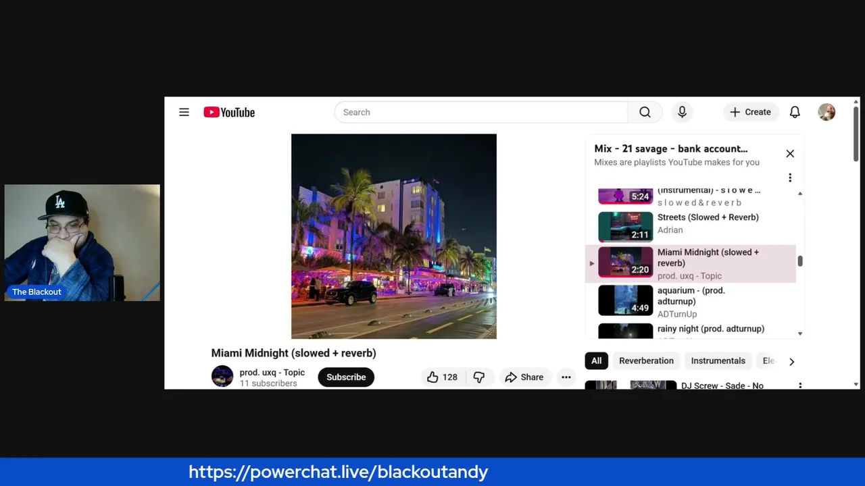
Task: Open DJ Screw - Sade suggested video title
Action: click(x=722, y=385)
